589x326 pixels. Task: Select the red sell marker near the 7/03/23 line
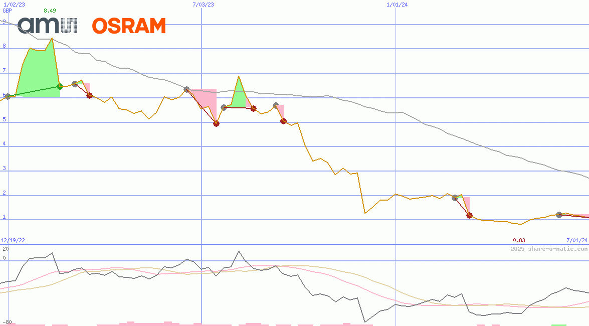click(217, 123)
